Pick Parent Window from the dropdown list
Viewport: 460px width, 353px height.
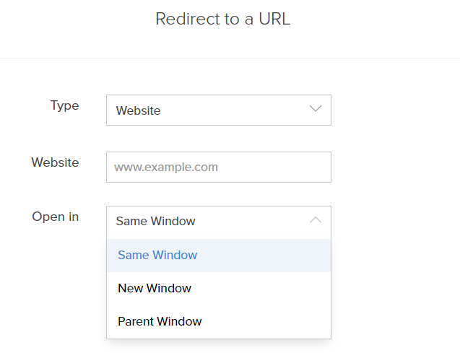pyautogui.click(x=160, y=321)
